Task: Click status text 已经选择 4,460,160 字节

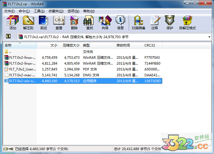Action: (x=41, y=149)
